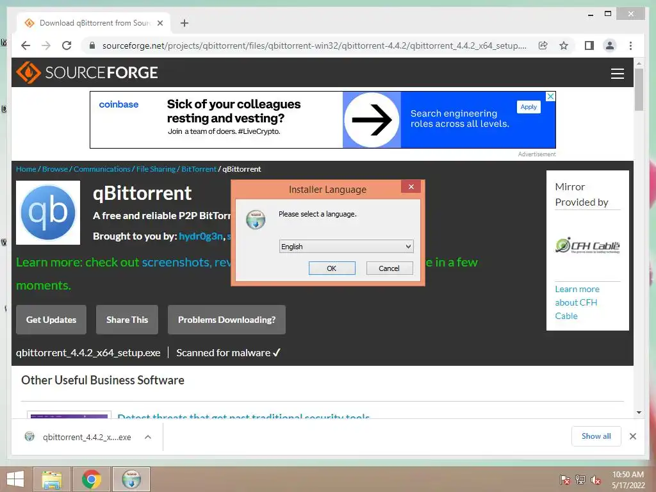This screenshot has height=492, width=656.
Task: Click Scanned for malware text
Action: (228, 353)
